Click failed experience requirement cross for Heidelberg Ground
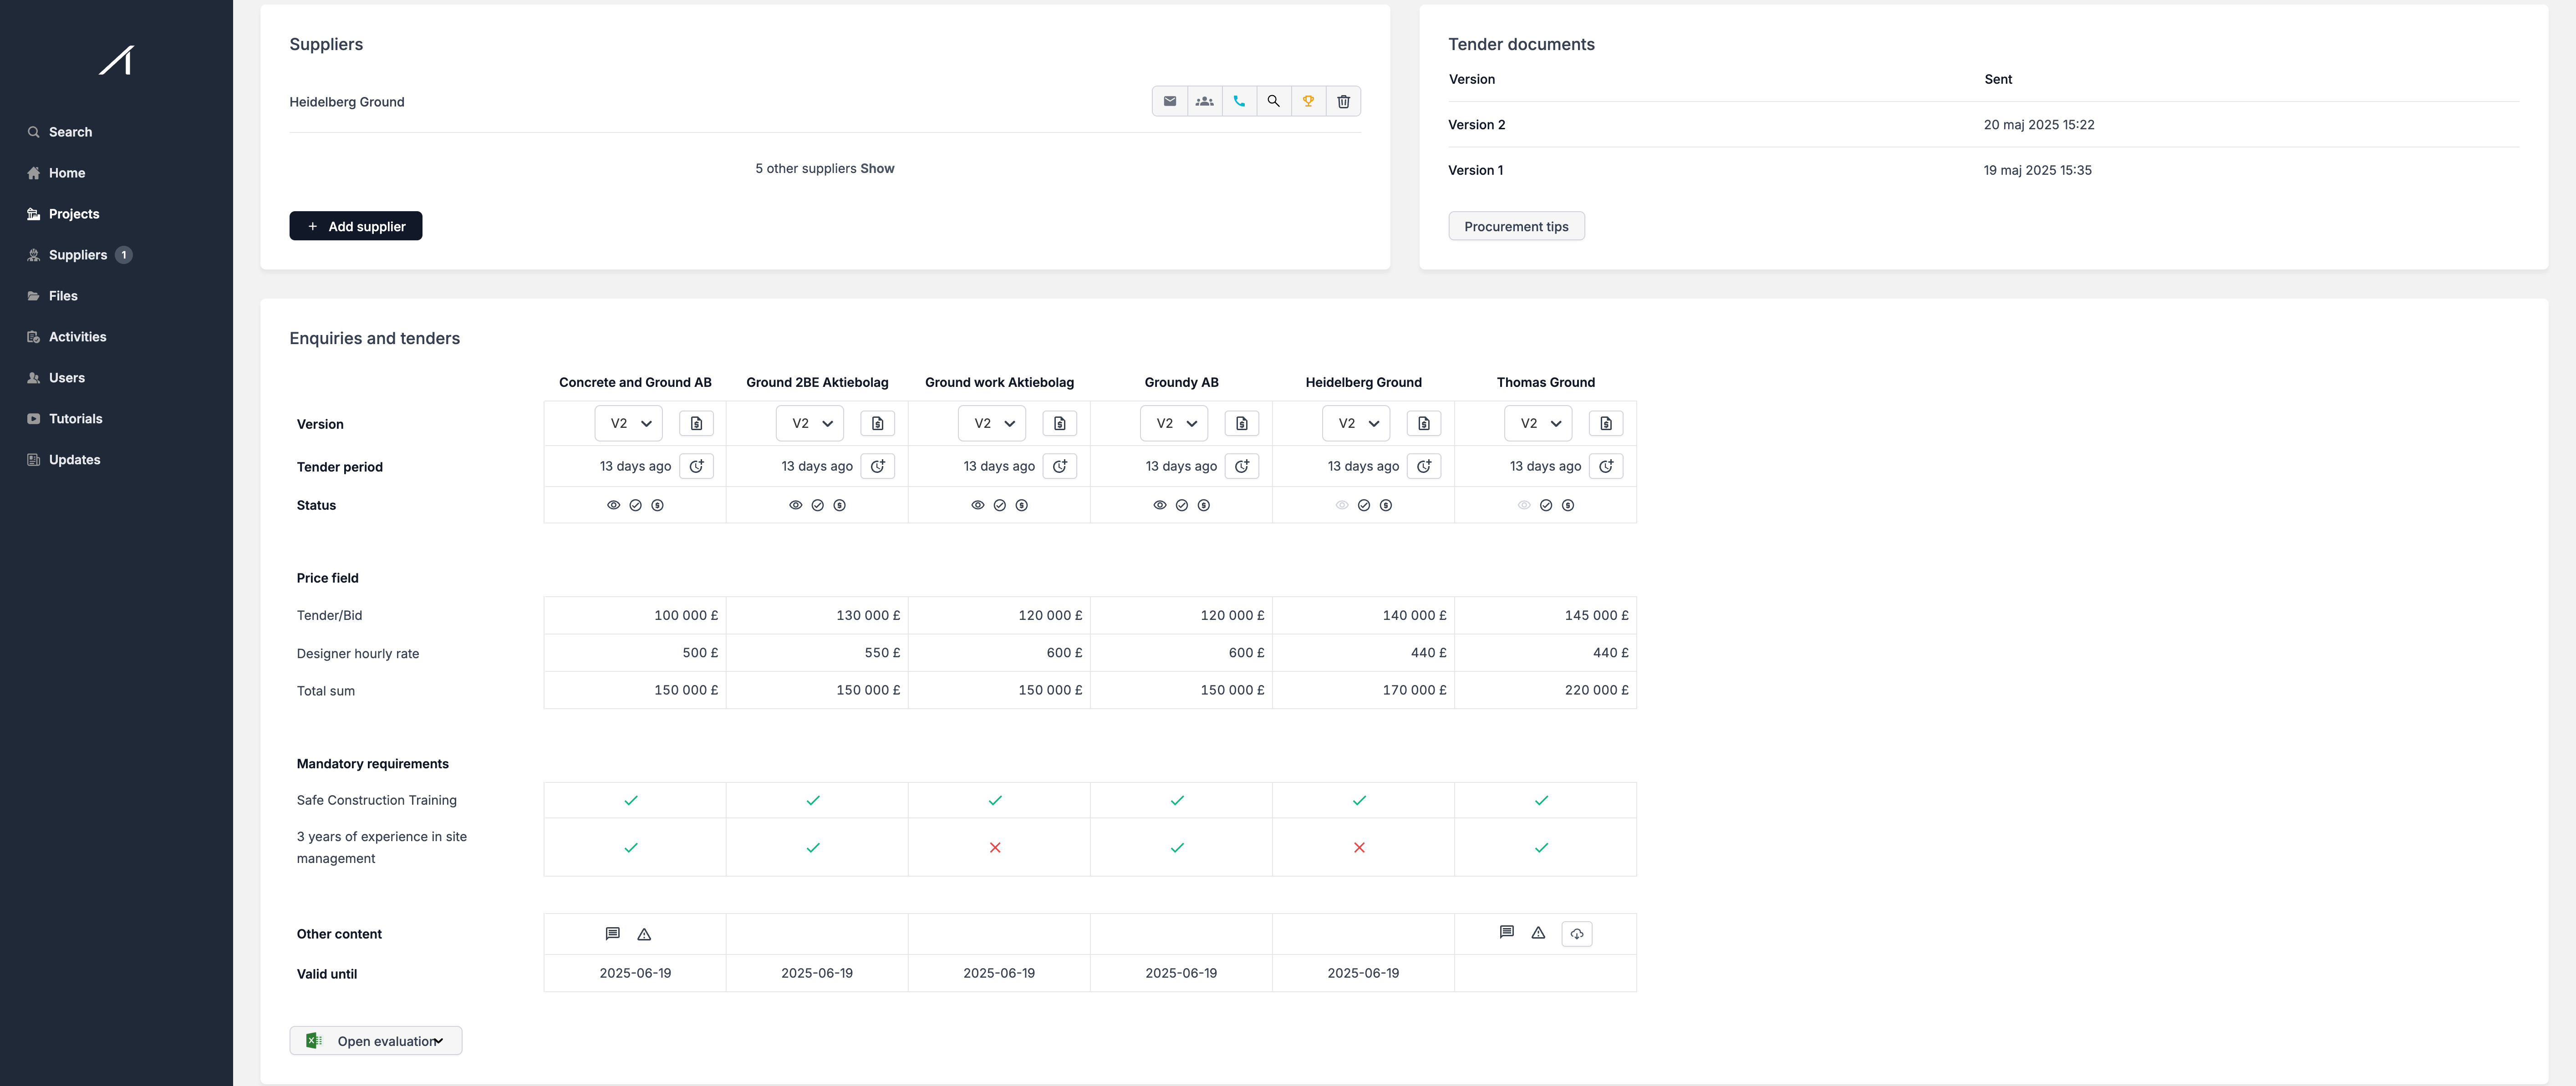This screenshot has height=1086, width=2576. [1359, 847]
